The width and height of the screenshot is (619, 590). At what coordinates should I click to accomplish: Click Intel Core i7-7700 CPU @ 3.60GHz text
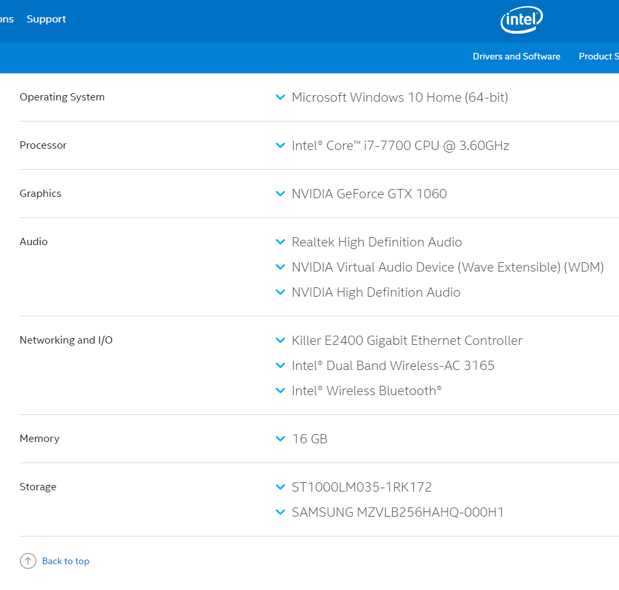(x=400, y=145)
